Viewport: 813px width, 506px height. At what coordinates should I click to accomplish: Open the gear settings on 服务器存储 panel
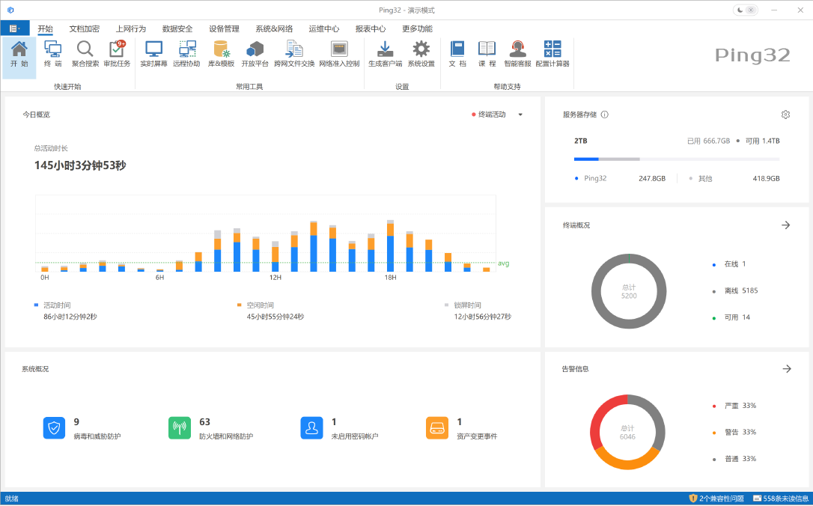(x=785, y=114)
